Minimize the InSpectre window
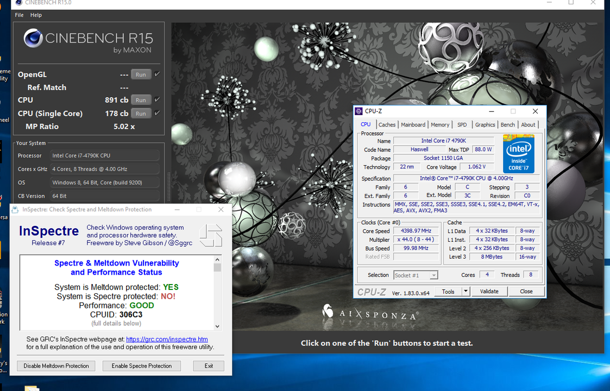This screenshot has width=610, height=391. point(177,210)
